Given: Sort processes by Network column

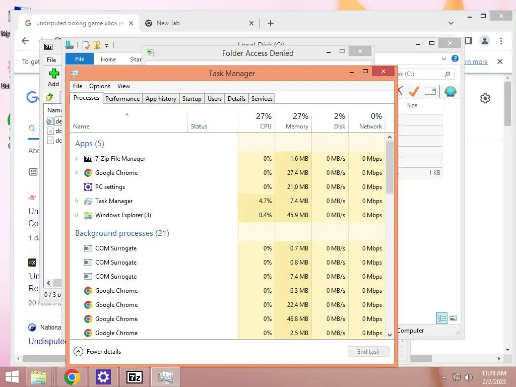Looking at the screenshot, I should 367,121.
